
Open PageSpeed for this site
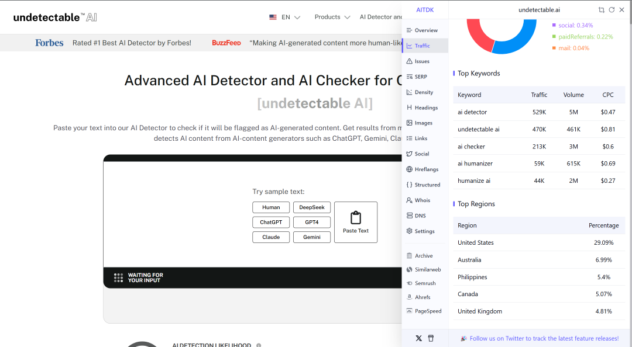click(425, 311)
